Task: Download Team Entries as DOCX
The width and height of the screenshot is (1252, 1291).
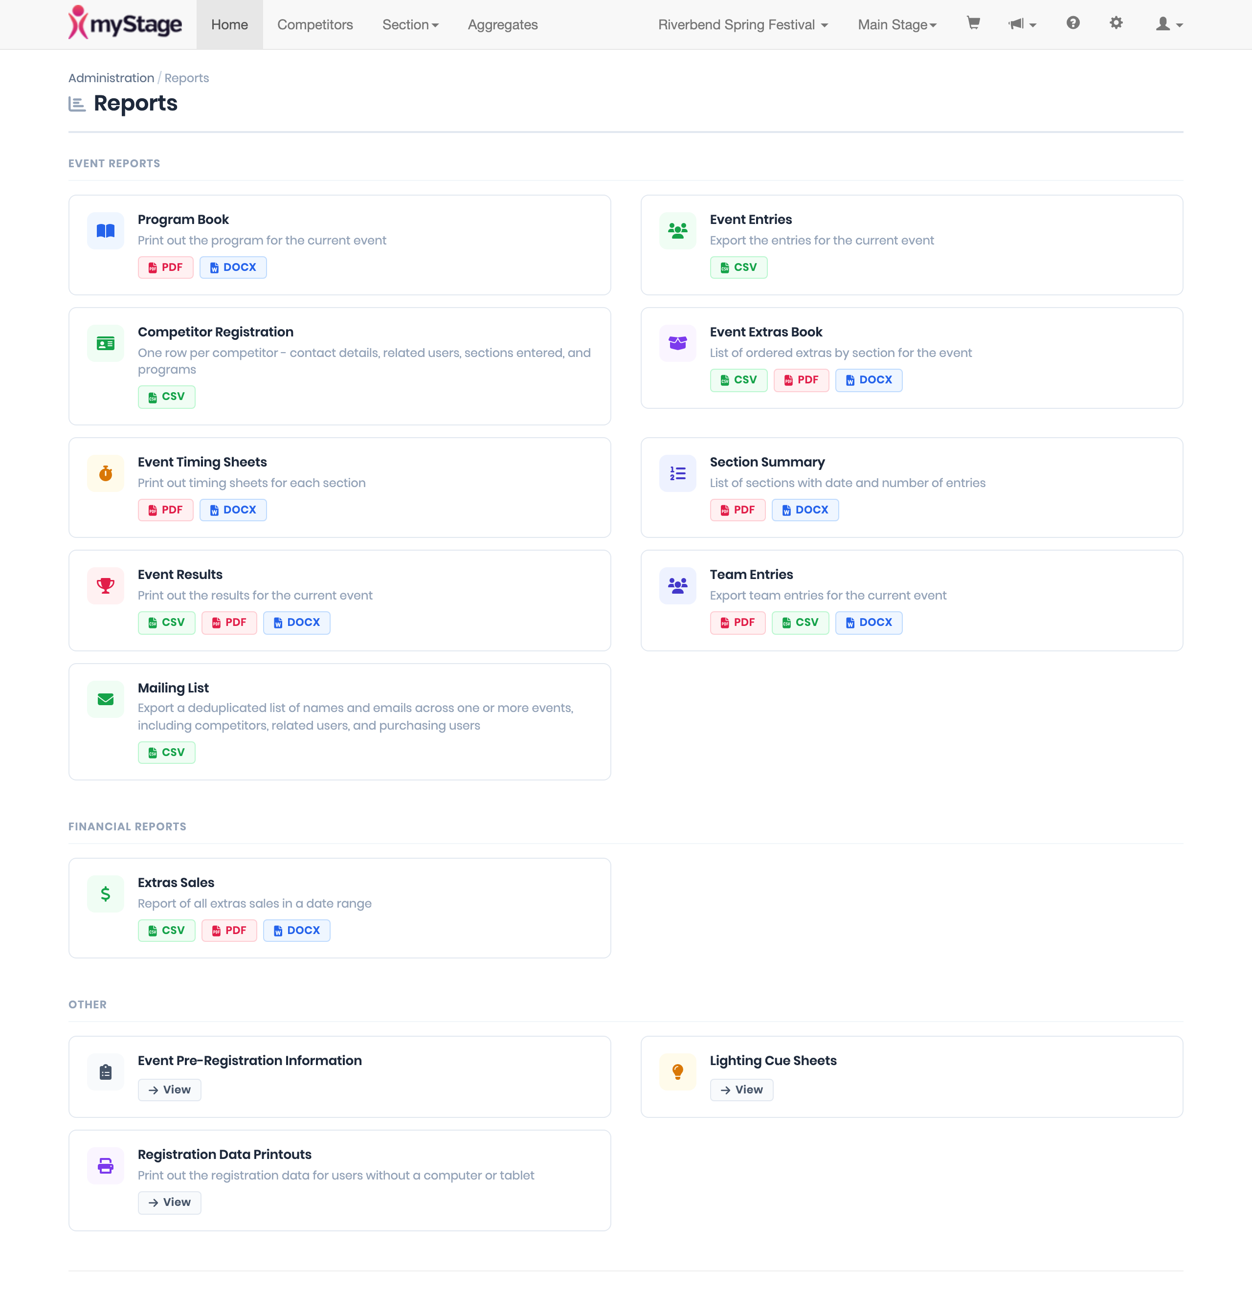Action: tap(869, 623)
